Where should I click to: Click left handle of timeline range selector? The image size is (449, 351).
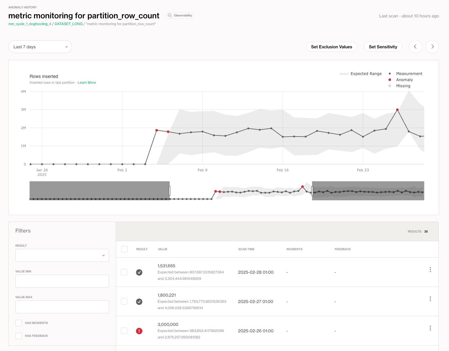[x=169, y=191]
